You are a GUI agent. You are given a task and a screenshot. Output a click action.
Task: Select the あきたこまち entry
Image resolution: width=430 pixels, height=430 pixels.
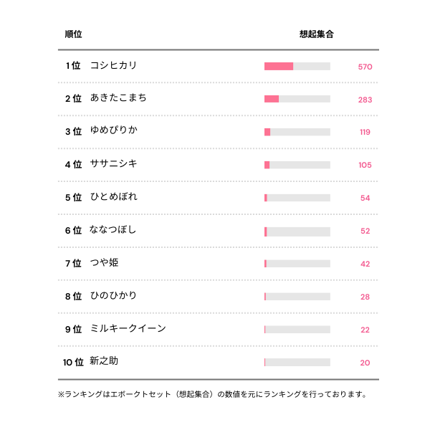pos(118,98)
